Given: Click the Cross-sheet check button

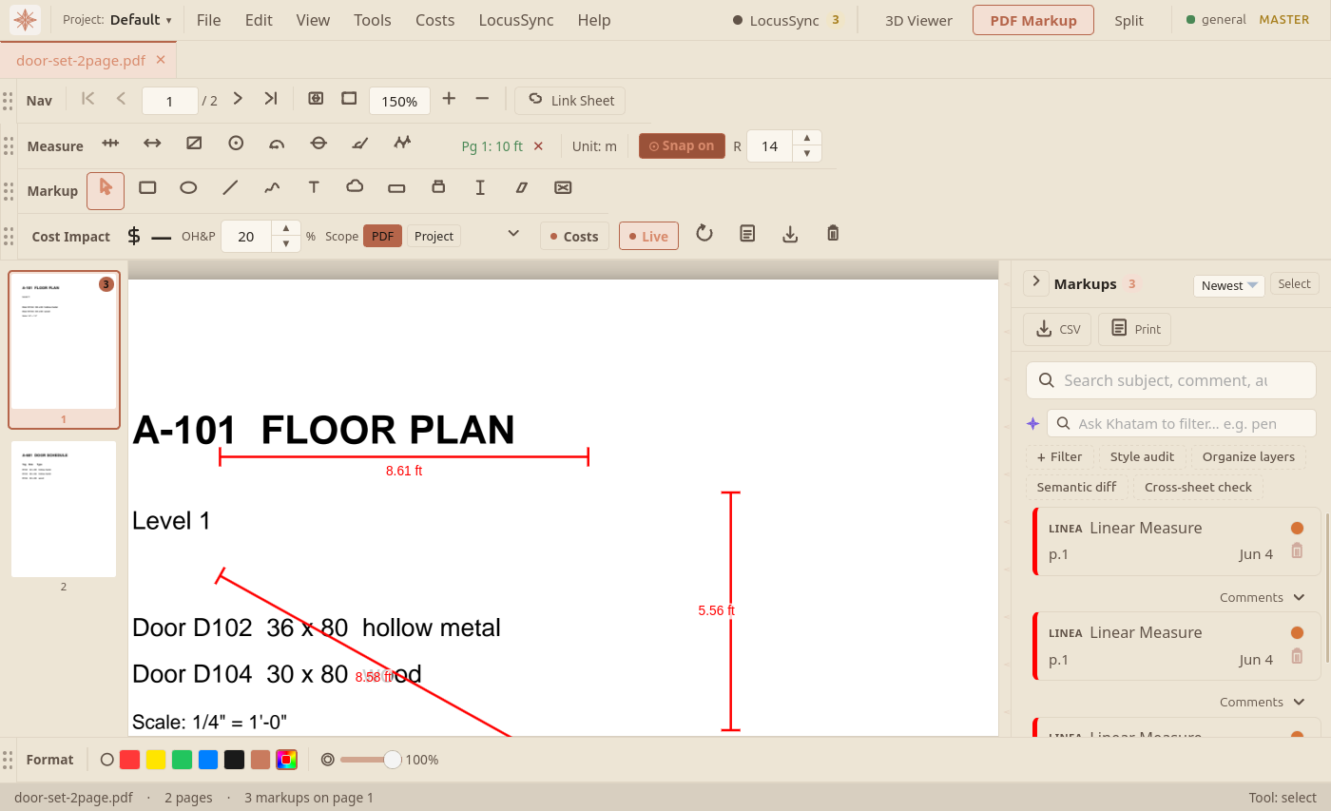Looking at the screenshot, I should coord(1198,487).
